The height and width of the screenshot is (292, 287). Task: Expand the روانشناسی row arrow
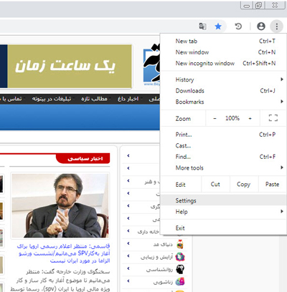click(x=128, y=268)
